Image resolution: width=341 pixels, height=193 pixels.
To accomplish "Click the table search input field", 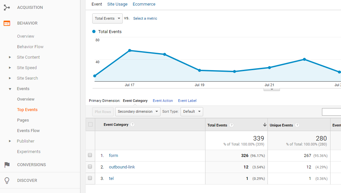I will pyautogui.click(x=331, y=112).
